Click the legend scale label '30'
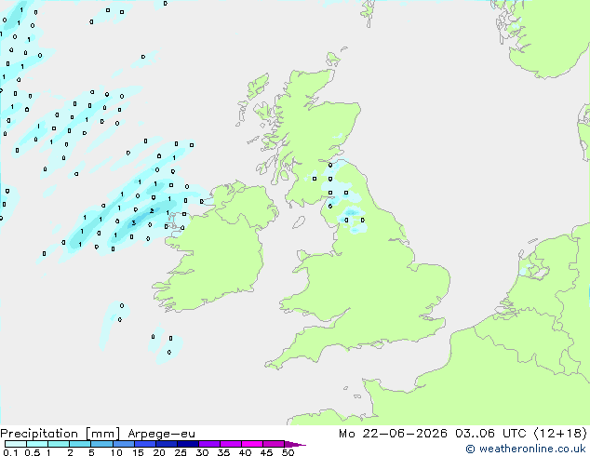The image size is (590, 456). click(202, 452)
